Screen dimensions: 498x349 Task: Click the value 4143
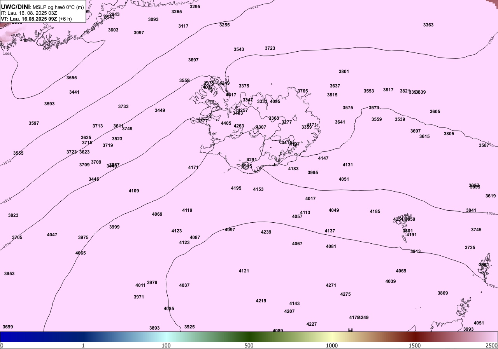295,304
